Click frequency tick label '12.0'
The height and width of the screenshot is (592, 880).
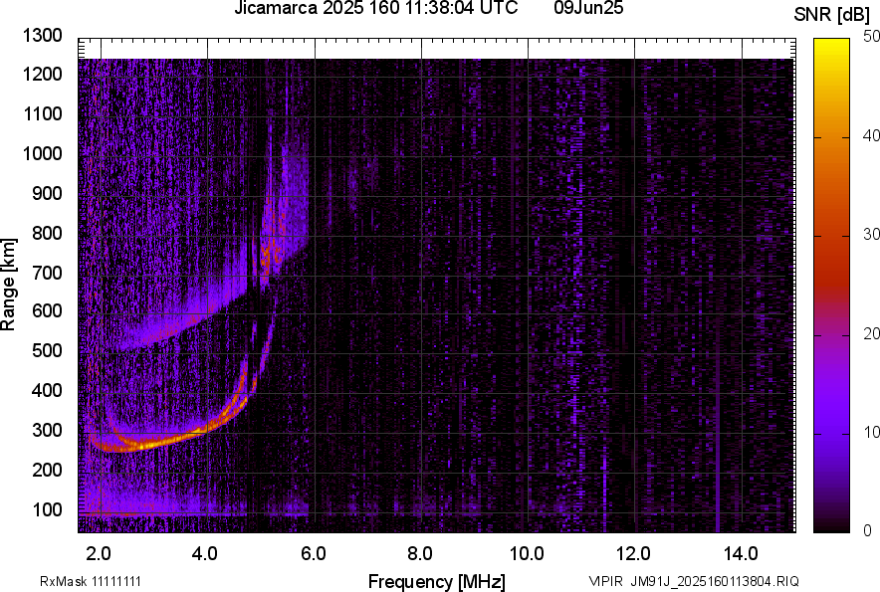634,554
